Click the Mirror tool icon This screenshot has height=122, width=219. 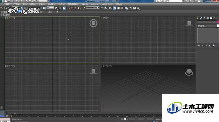(102, 8)
